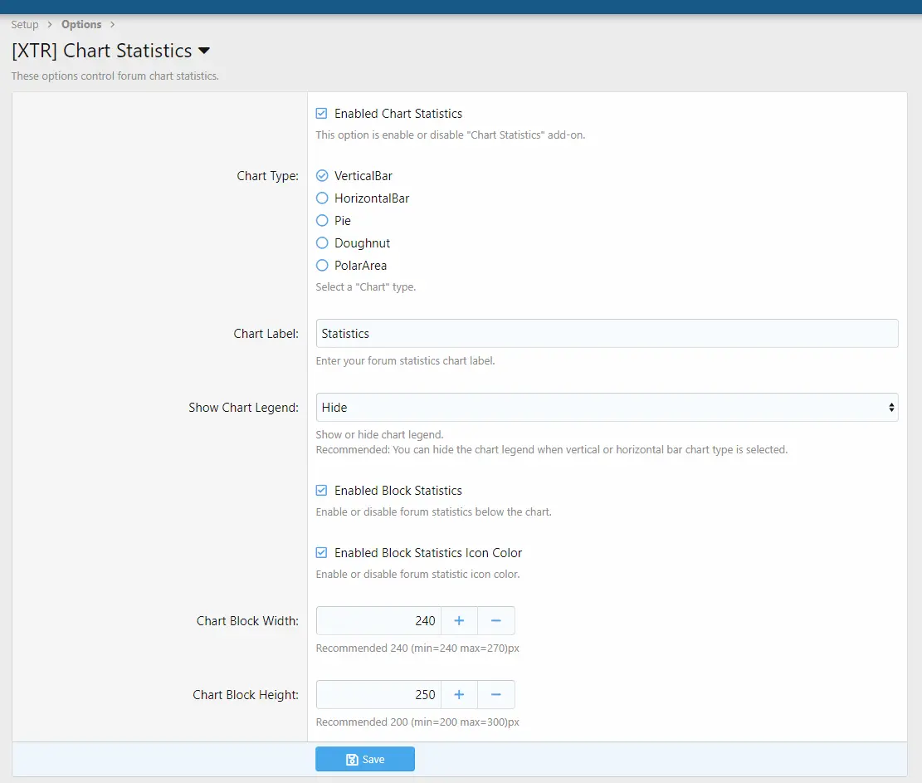The width and height of the screenshot is (922, 783).
Task: Increase Chart Block Height with plus icon
Action: [x=459, y=695]
